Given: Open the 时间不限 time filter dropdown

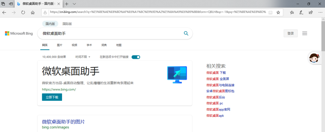Looking at the screenshot, I should [x=83, y=57].
